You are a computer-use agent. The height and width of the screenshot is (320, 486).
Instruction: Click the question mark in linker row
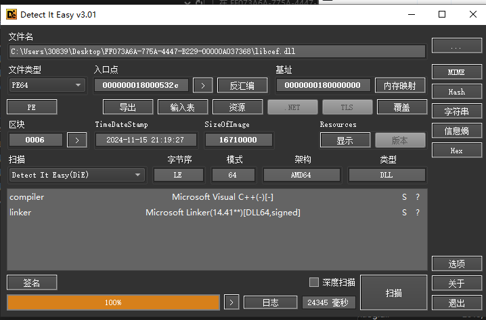point(418,213)
